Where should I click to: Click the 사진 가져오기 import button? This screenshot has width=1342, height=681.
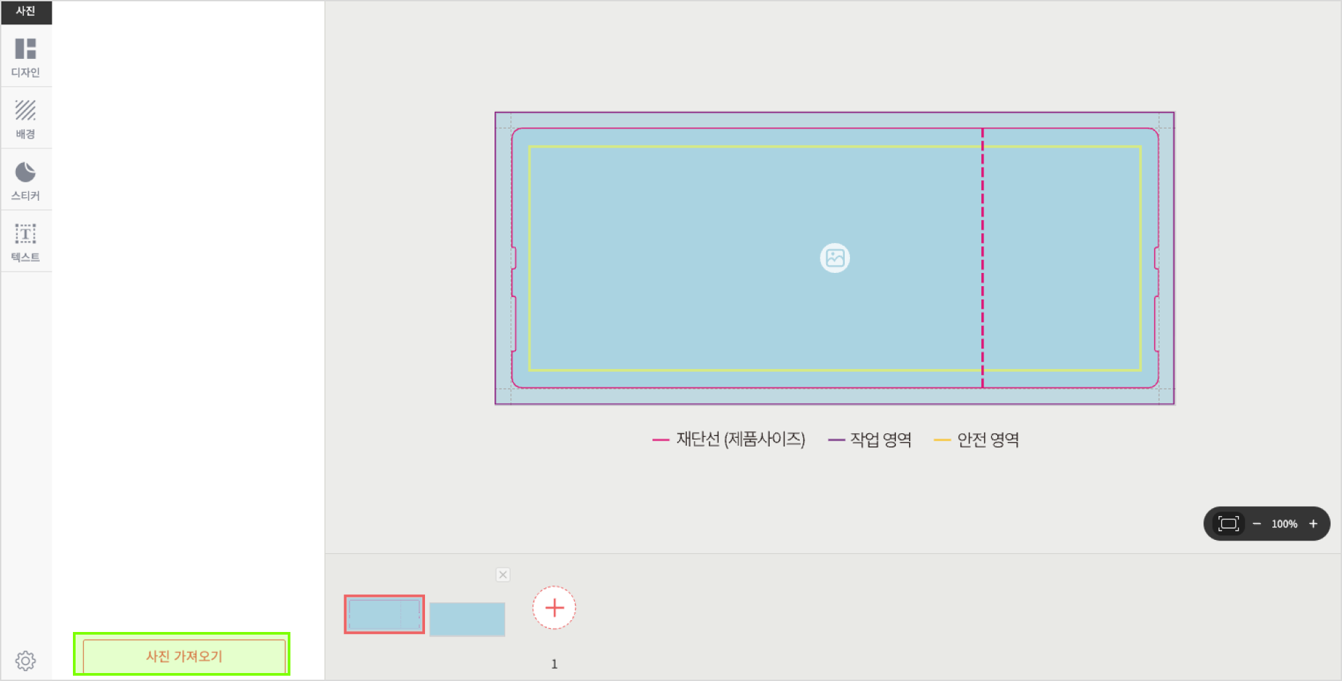coord(184,656)
